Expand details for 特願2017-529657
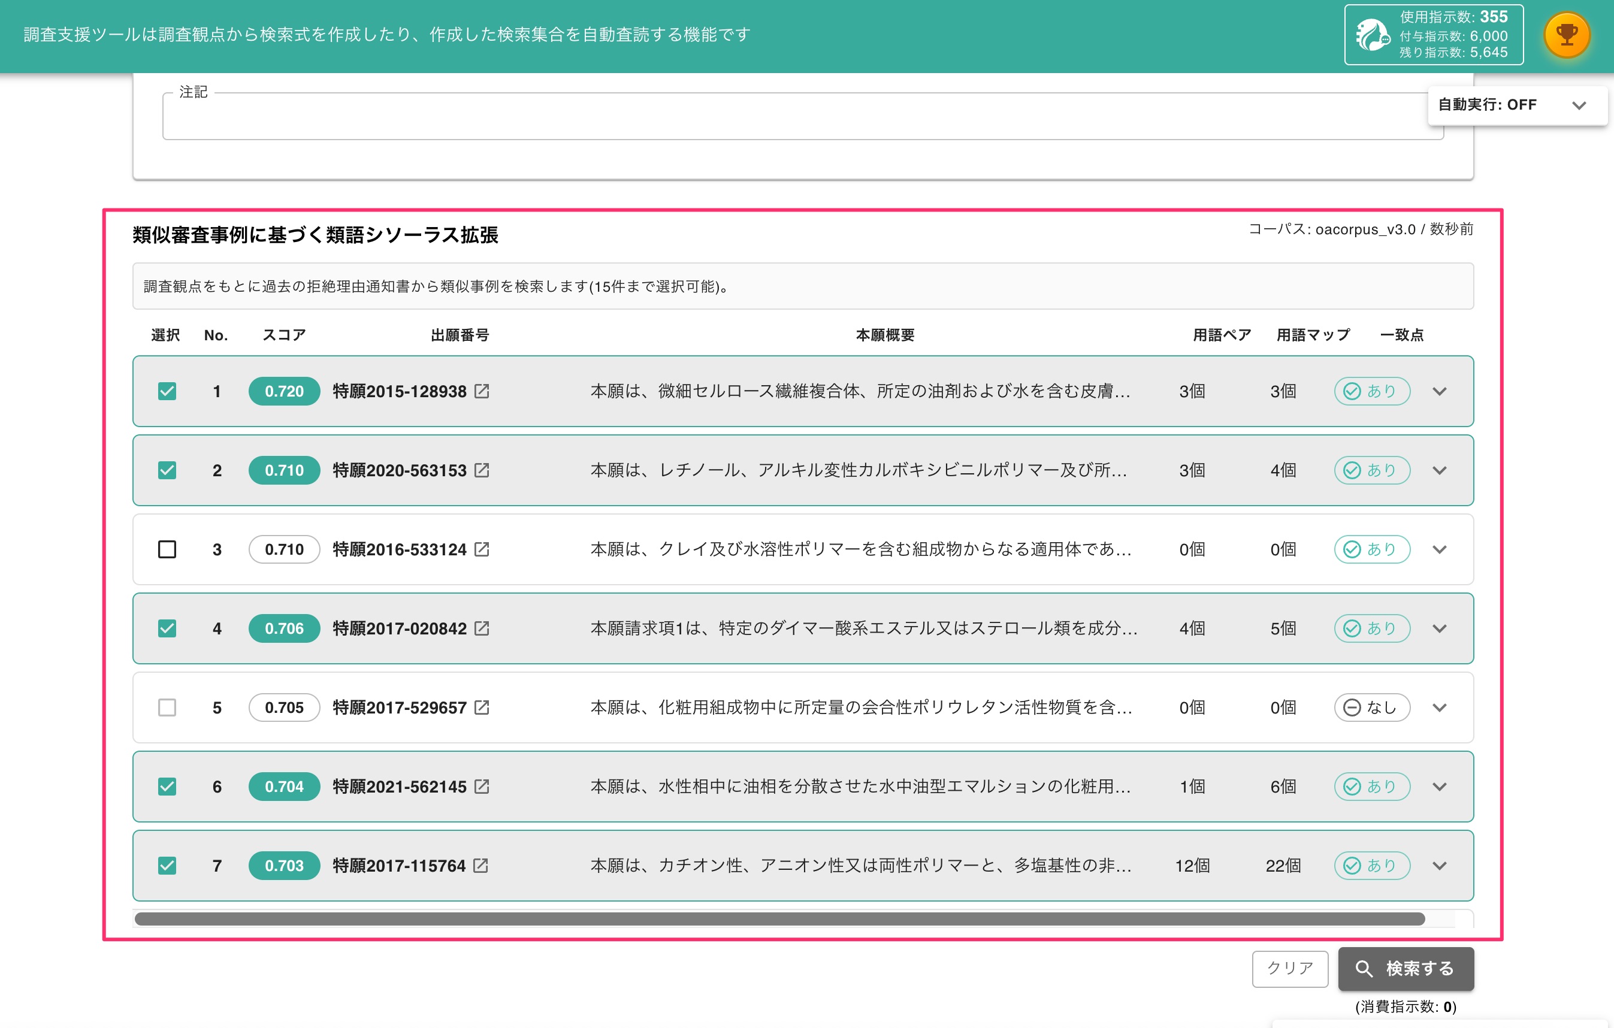The height and width of the screenshot is (1028, 1614). 1439,707
